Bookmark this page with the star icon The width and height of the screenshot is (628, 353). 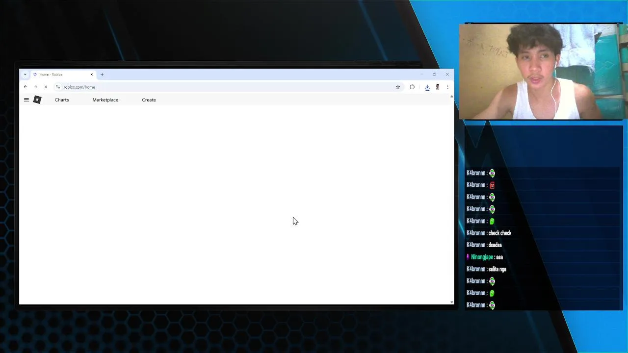pos(398,87)
